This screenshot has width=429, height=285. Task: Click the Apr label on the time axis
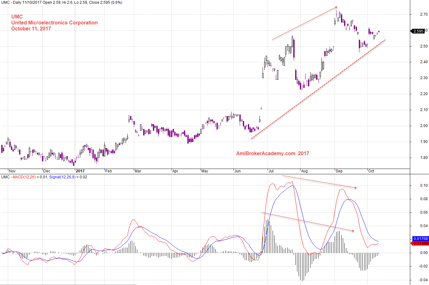[x=175, y=171]
